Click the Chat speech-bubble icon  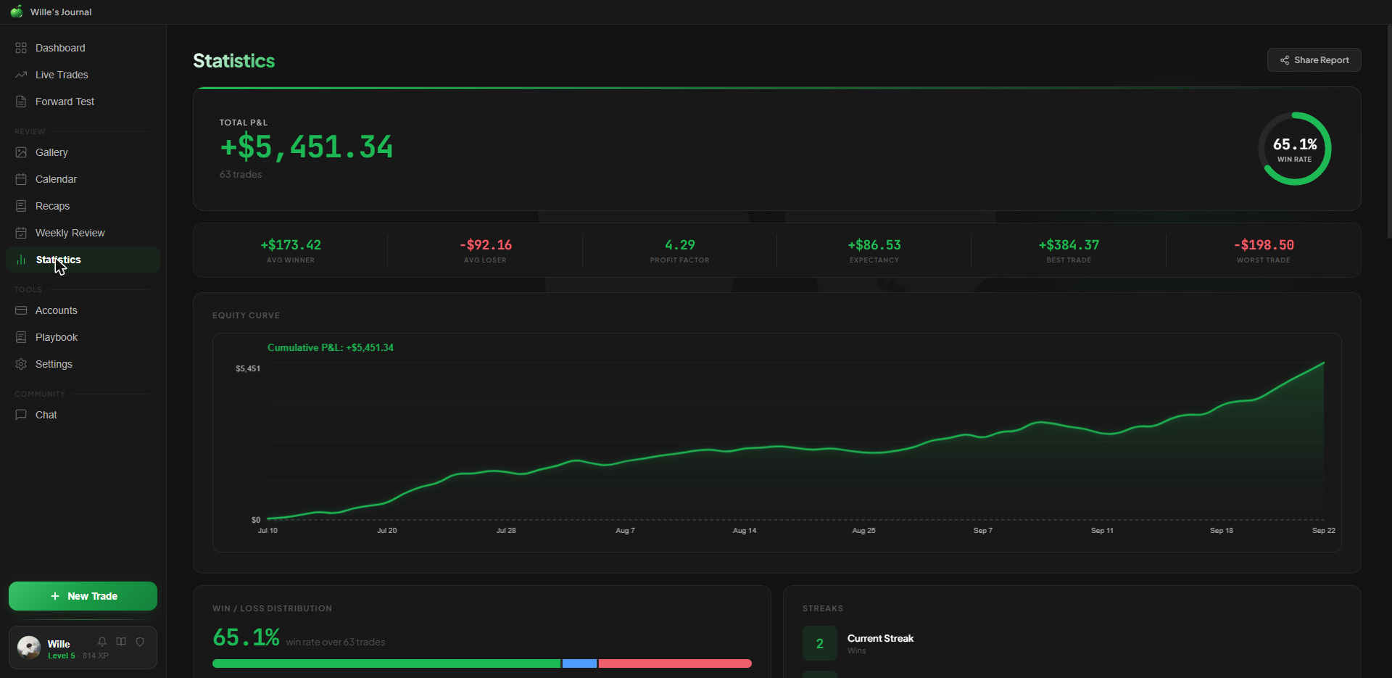point(21,415)
